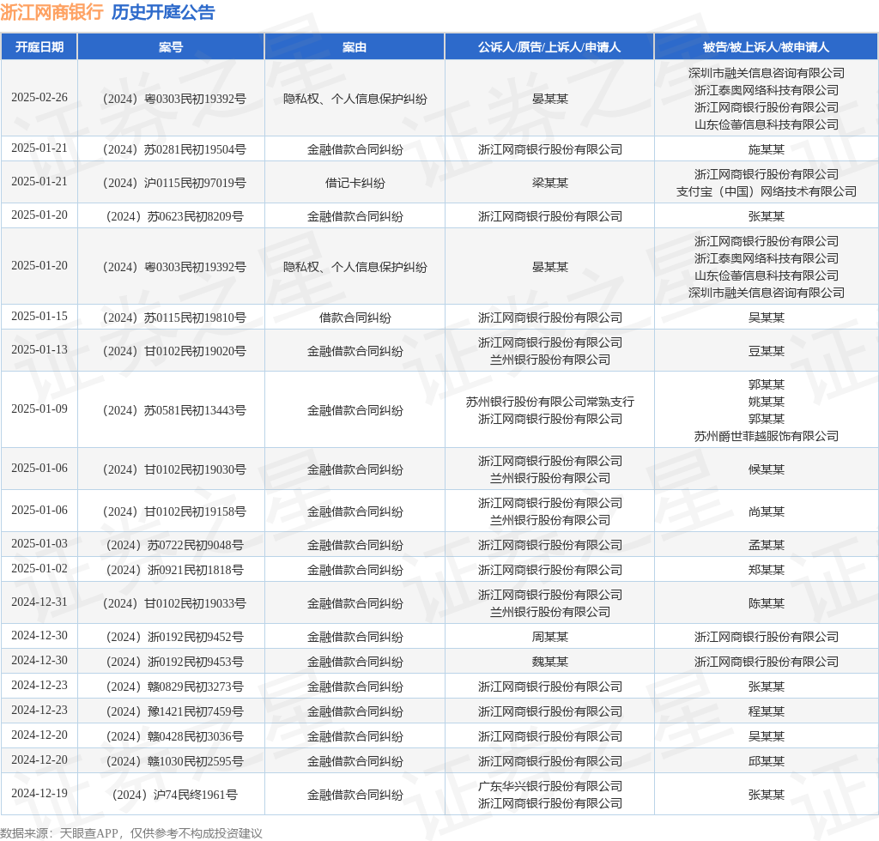
Task: Select the date cell 2025-01-02
Action: (x=39, y=569)
